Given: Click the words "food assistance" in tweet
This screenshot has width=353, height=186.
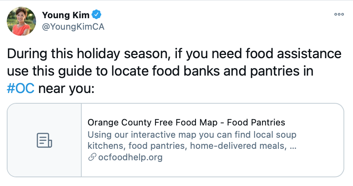Looking at the screenshot, I should pyautogui.click(x=294, y=54).
